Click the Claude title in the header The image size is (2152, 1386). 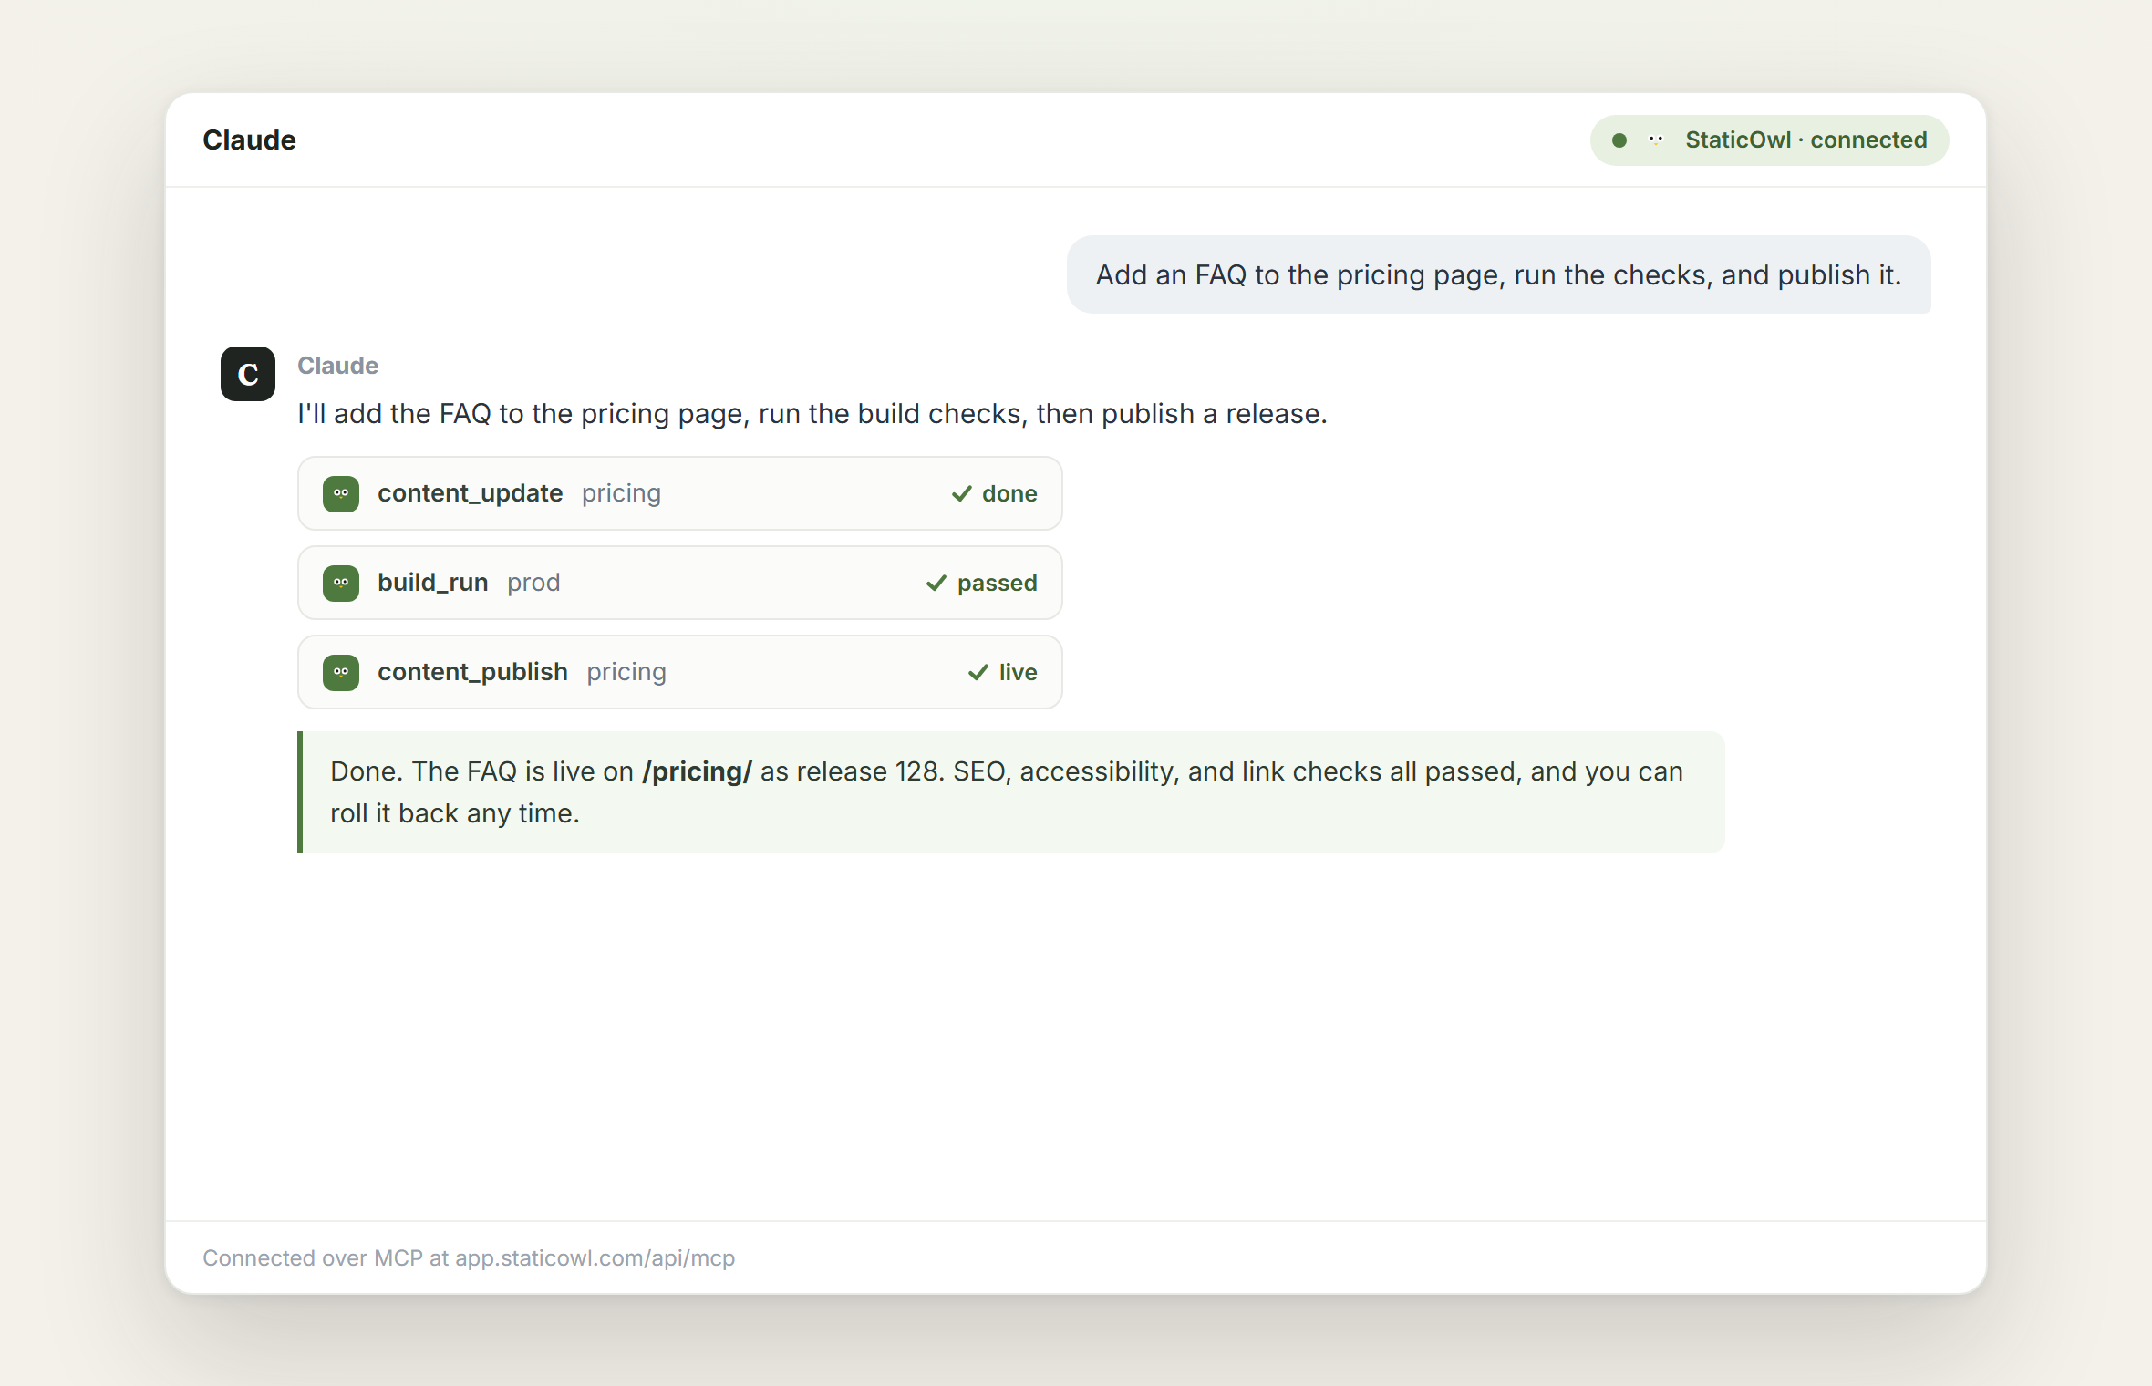249,140
